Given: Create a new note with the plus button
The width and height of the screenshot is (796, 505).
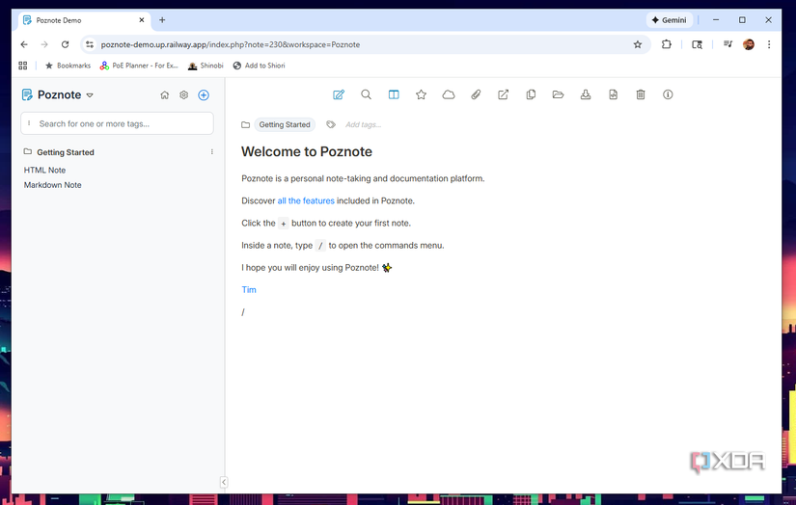Looking at the screenshot, I should [204, 95].
